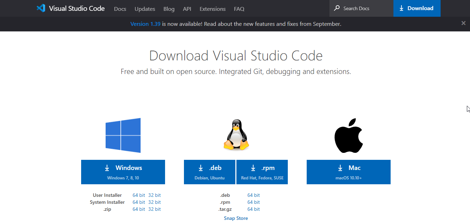Download the Mac macOS 10.10+ build
Image resolution: width=470 pixels, height=223 pixels.
348,172
